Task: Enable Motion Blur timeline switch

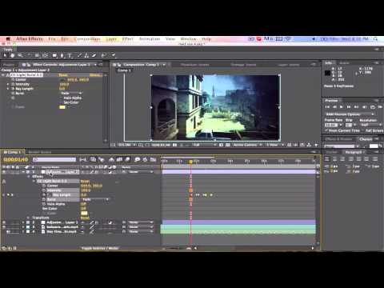Action: click(x=127, y=159)
